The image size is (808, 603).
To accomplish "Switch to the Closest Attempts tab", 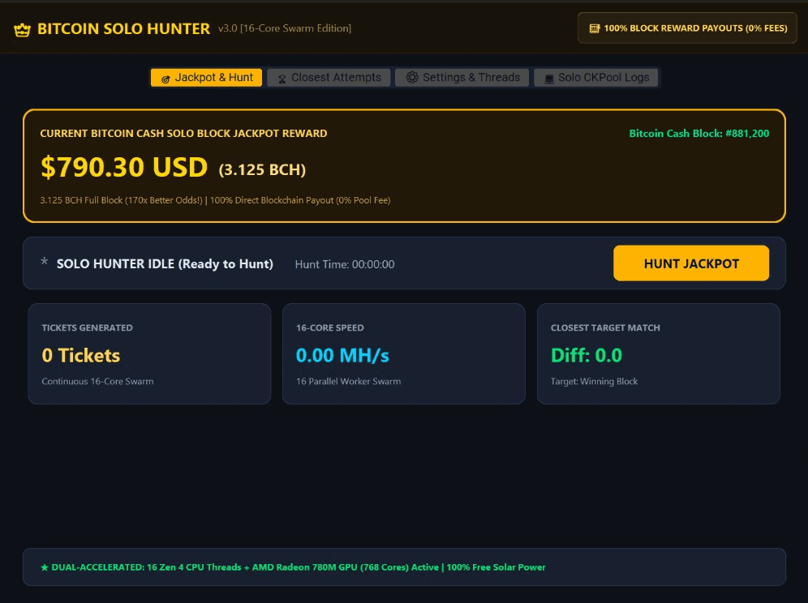I will tap(329, 78).
